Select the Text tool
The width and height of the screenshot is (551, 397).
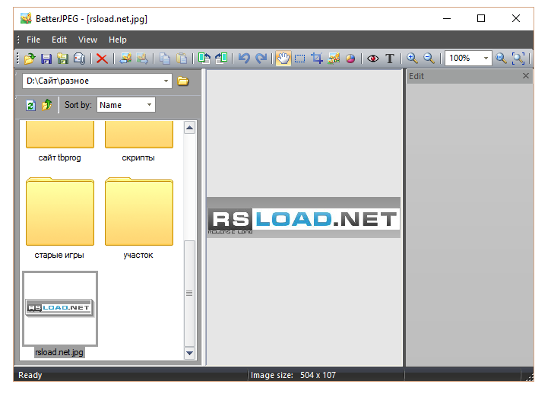390,58
